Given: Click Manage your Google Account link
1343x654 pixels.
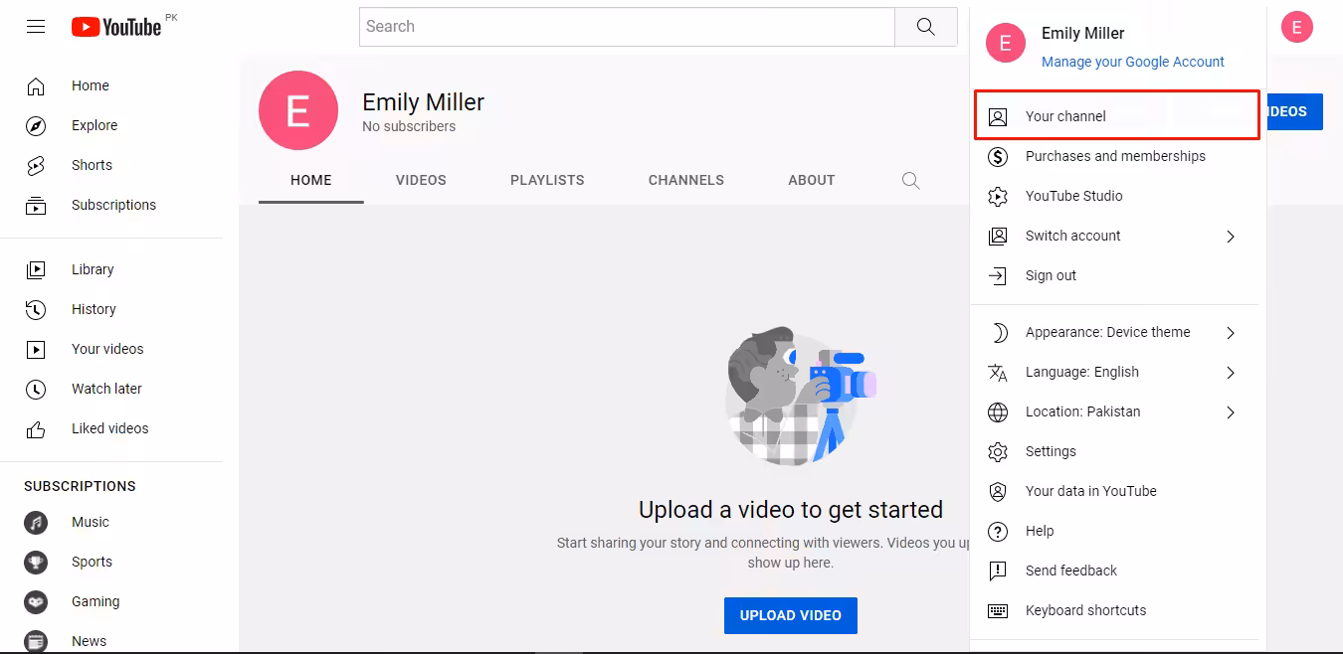Looking at the screenshot, I should (x=1133, y=62).
